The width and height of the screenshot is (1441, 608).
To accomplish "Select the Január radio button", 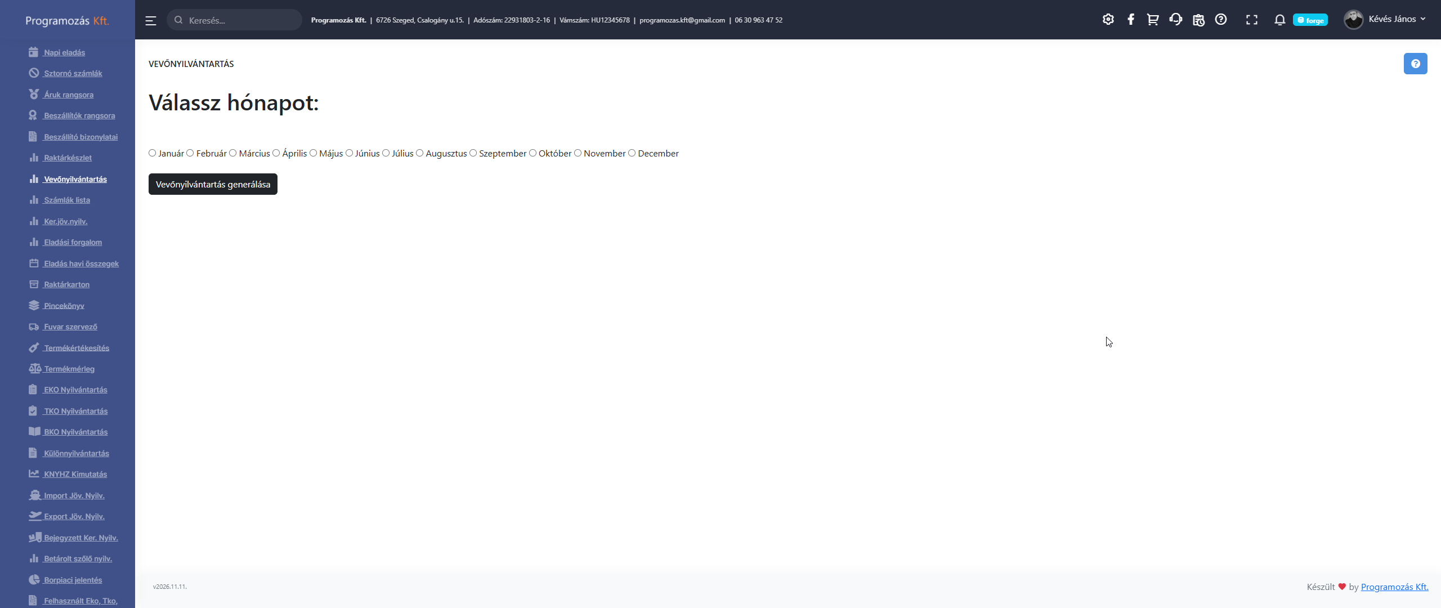I will click(152, 153).
